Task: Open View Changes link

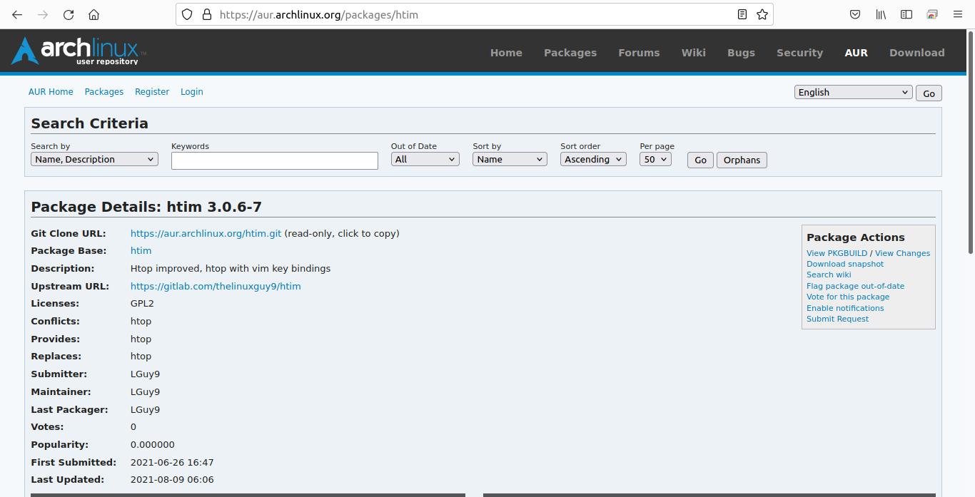Action: [x=902, y=253]
